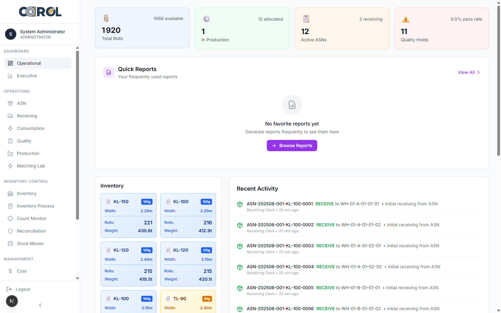
Task: Click the Consumption lightning icon
Action: (x=10, y=128)
